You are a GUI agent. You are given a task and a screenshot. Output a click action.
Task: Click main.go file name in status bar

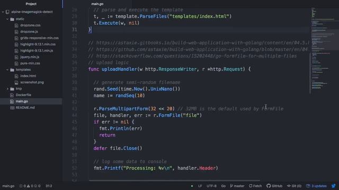[8, 186]
